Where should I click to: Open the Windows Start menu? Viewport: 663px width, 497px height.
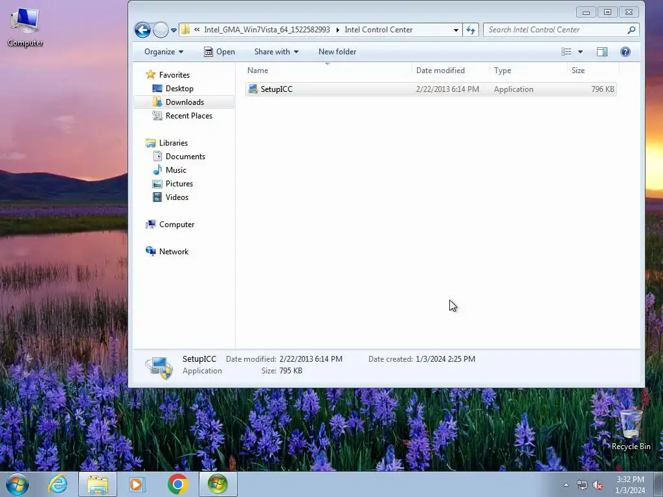click(x=17, y=484)
